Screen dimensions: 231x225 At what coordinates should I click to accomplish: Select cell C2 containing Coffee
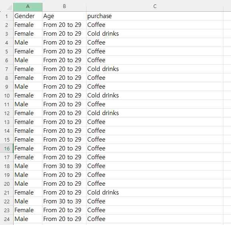pyautogui.click(x=155, y=25)
